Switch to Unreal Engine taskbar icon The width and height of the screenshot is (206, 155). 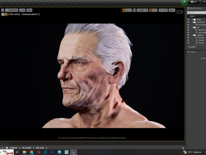point(73,152)
